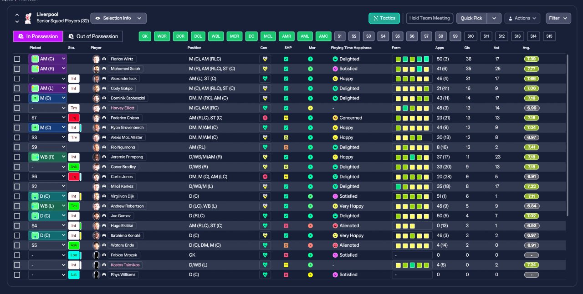Select the S1 substitute slot
Screen dimensions: 583x294
pos(340,36)
